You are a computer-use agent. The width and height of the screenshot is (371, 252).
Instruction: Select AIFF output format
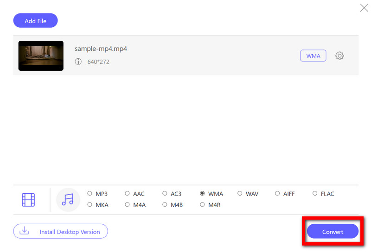tap(277, 194)
